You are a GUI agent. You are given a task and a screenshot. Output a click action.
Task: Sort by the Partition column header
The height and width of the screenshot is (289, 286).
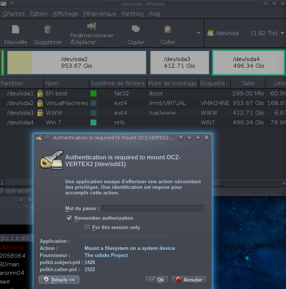click(x=22, y=83)
